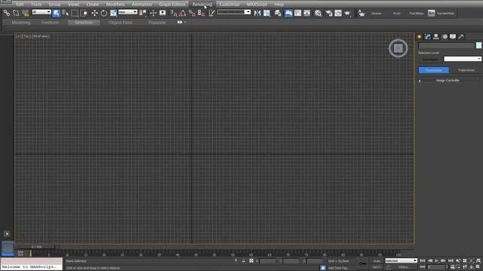The image size is (483, 271).
Task: Open Select by Name dialog
Action: [65, 13]
